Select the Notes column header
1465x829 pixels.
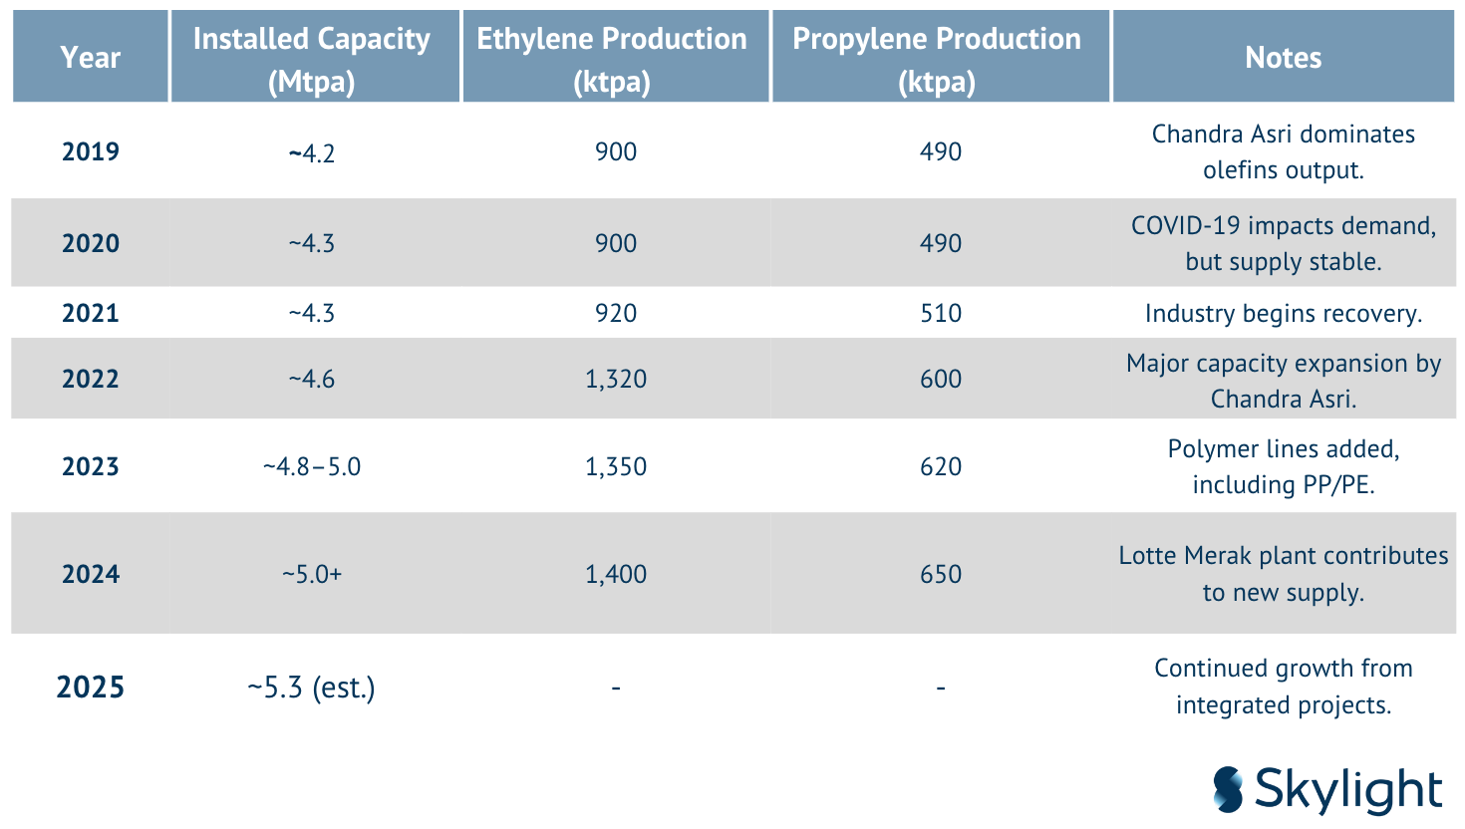(1283, 58)
